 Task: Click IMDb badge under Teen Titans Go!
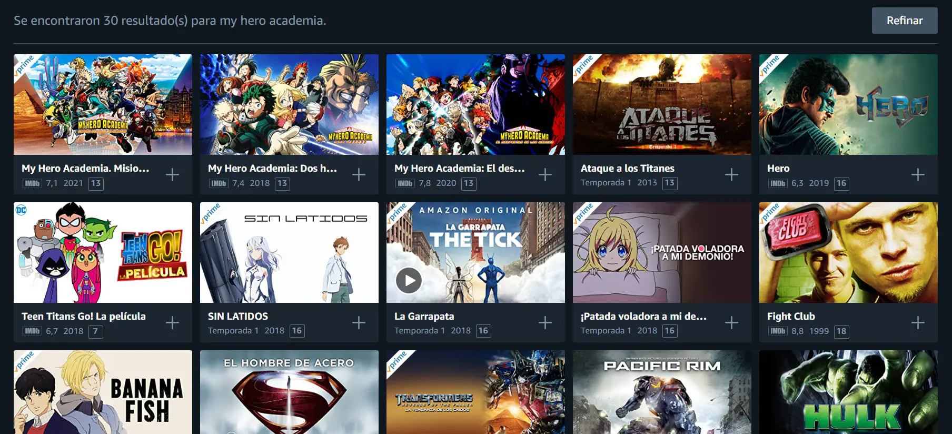32,331
